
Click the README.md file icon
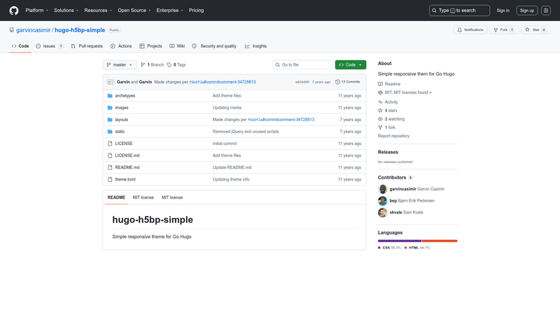tap(110, 167)
